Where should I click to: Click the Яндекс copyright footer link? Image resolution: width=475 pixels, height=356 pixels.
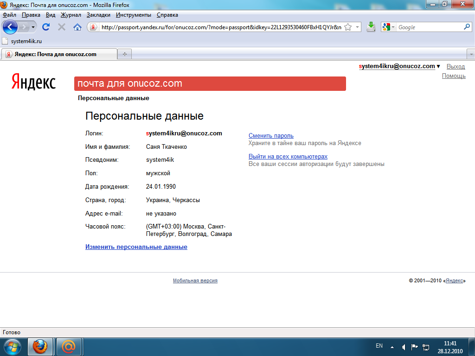(454, 280)
